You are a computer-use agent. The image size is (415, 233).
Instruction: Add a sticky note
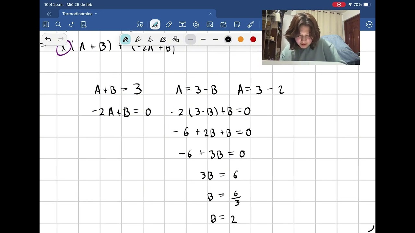(237, 25)
